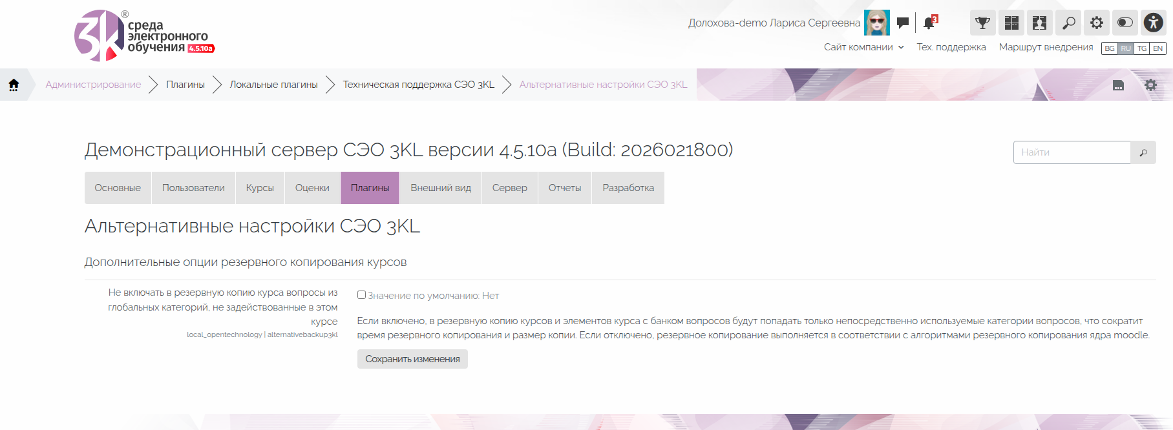Switch language to RU

pos(1126,48)
